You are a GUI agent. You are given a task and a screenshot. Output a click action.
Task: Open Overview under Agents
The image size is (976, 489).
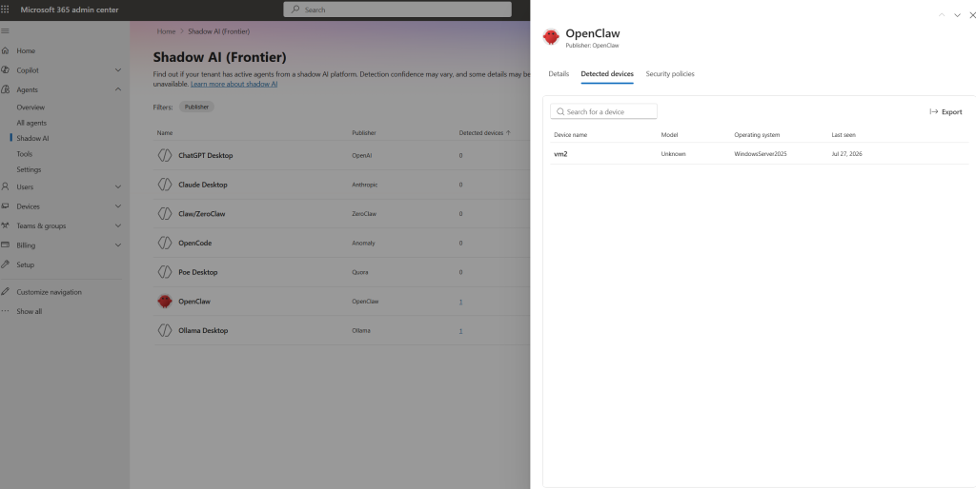[30, 108]
